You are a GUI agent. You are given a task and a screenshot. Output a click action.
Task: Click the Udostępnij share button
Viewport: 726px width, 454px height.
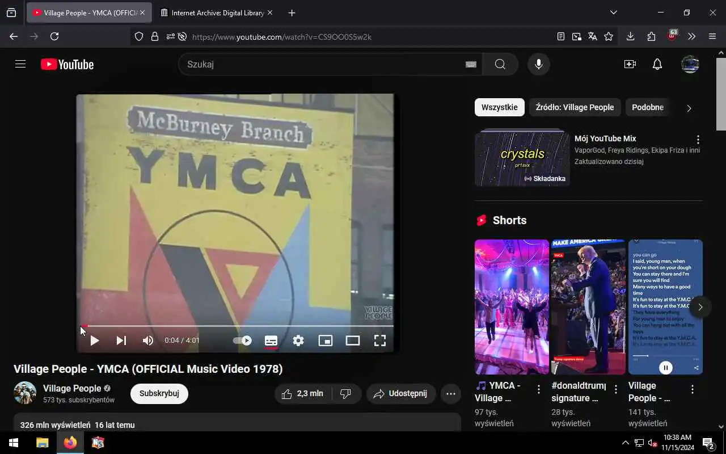tap(401, 393)
